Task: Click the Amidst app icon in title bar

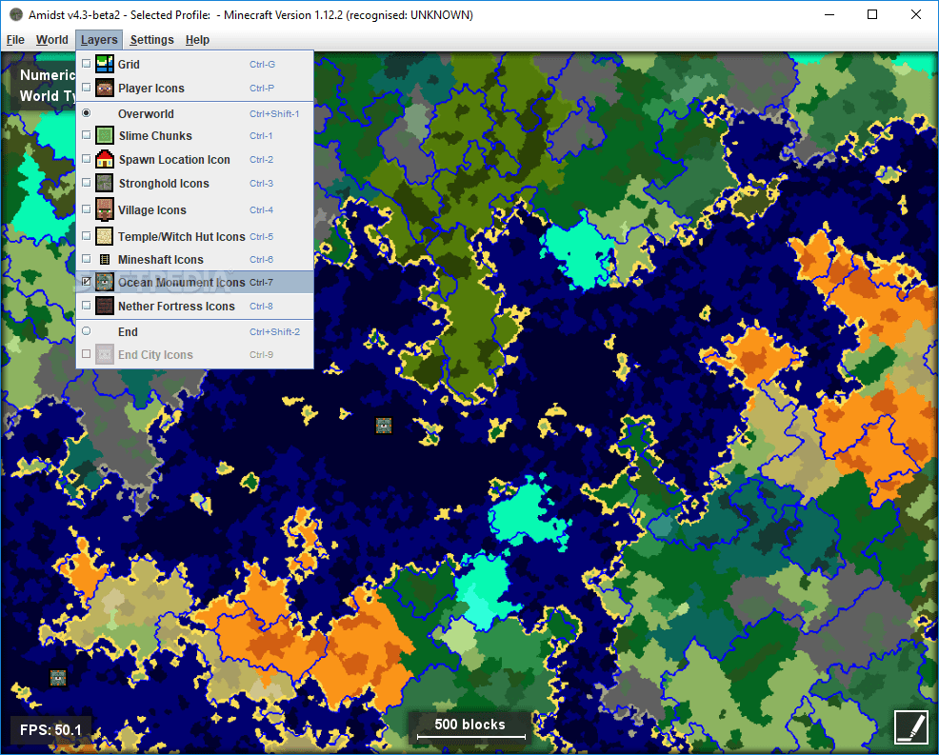Action: [15, 14]
